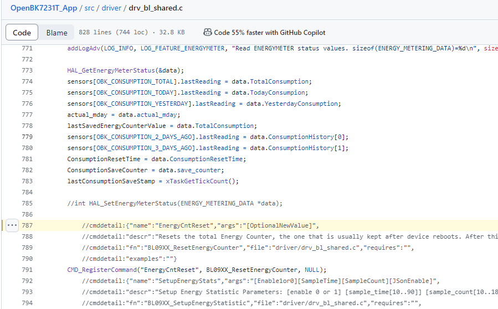The image size is (498, 309).
Task: Open the OpenBK7231T_App repository breadcrumb link
Action: (44, 8)
